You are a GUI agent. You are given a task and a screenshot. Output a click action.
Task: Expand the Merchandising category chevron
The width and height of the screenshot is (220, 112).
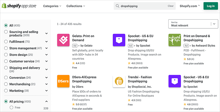coord(46,84)
